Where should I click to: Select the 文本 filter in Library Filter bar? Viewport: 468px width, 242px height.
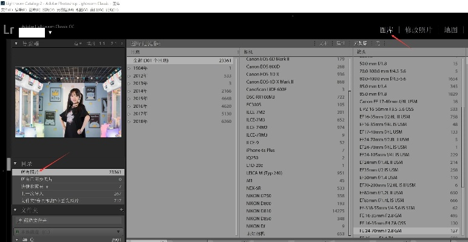click(324, 44)
